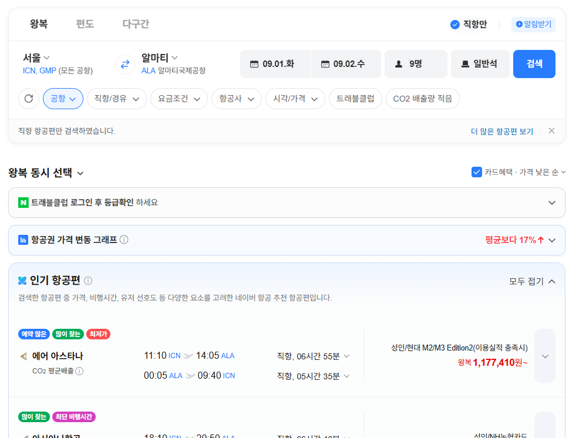Click the 최단 비행시간 badge
569x438 pixels.
click(74, 417)
